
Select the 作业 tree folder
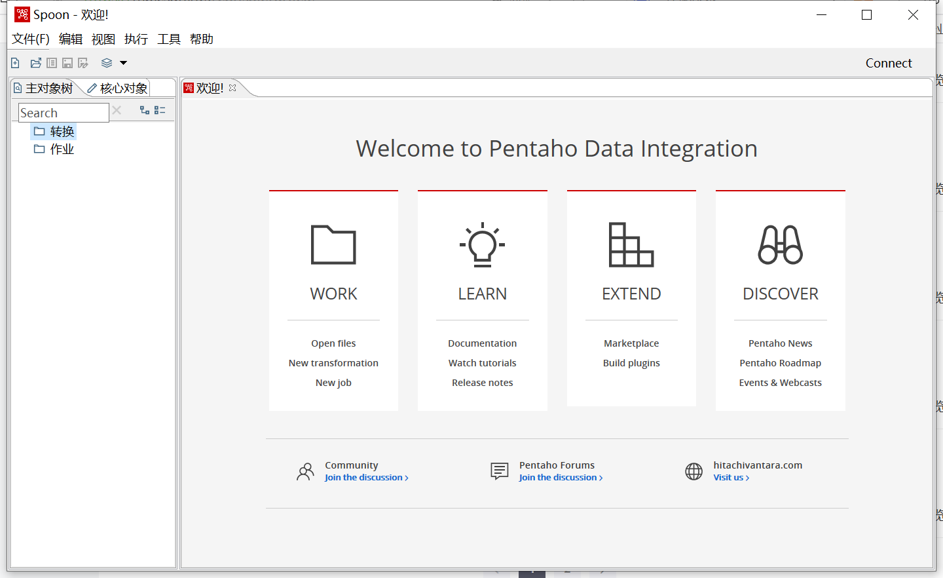pos(54,149)
